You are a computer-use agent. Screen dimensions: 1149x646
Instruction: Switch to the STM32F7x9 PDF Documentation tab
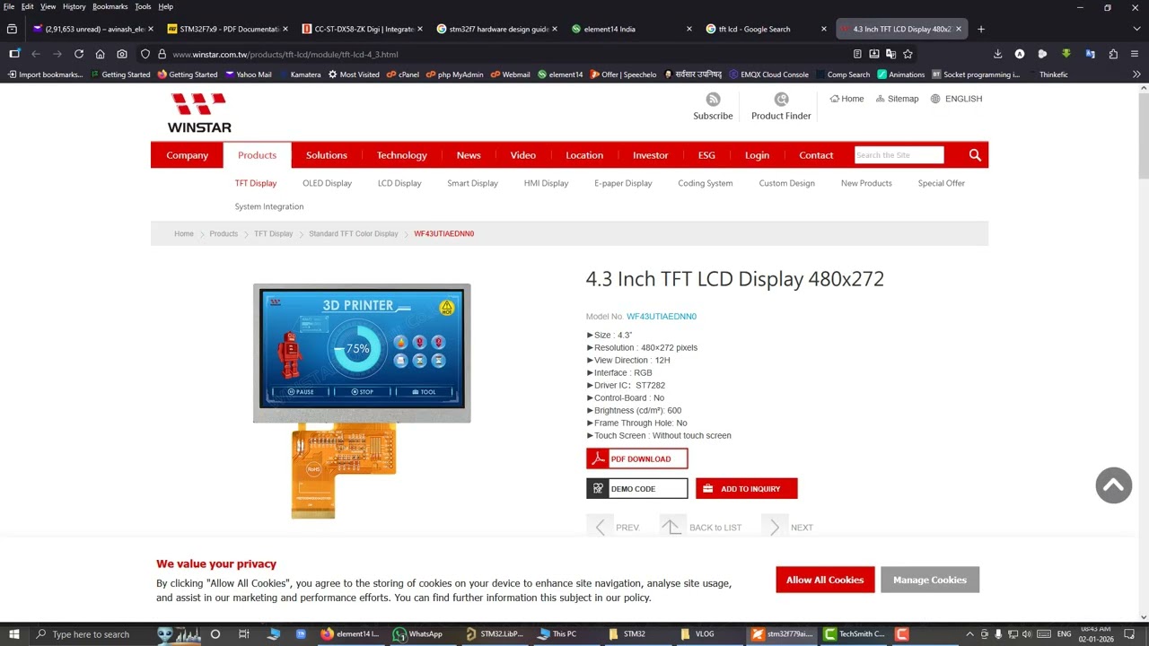226,29
